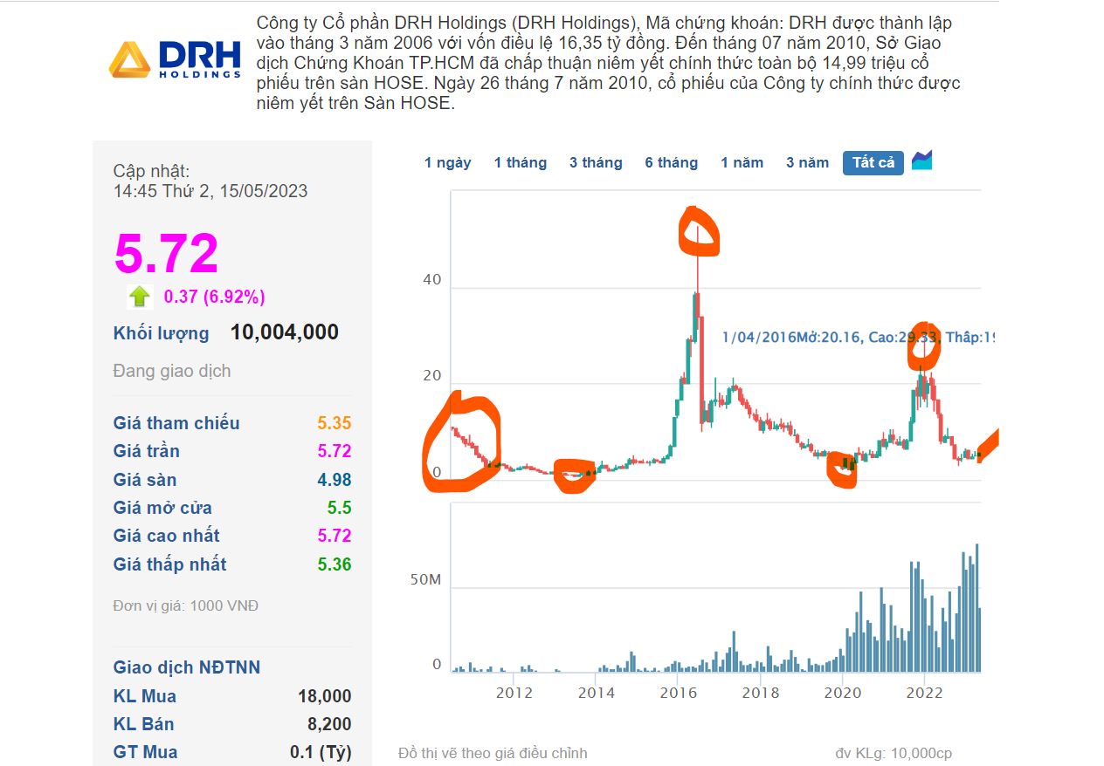The width and height of the screenshot is (1104, 766).
Task: Click the 'Khối lượng' label
Action: (x=162, y=333)
